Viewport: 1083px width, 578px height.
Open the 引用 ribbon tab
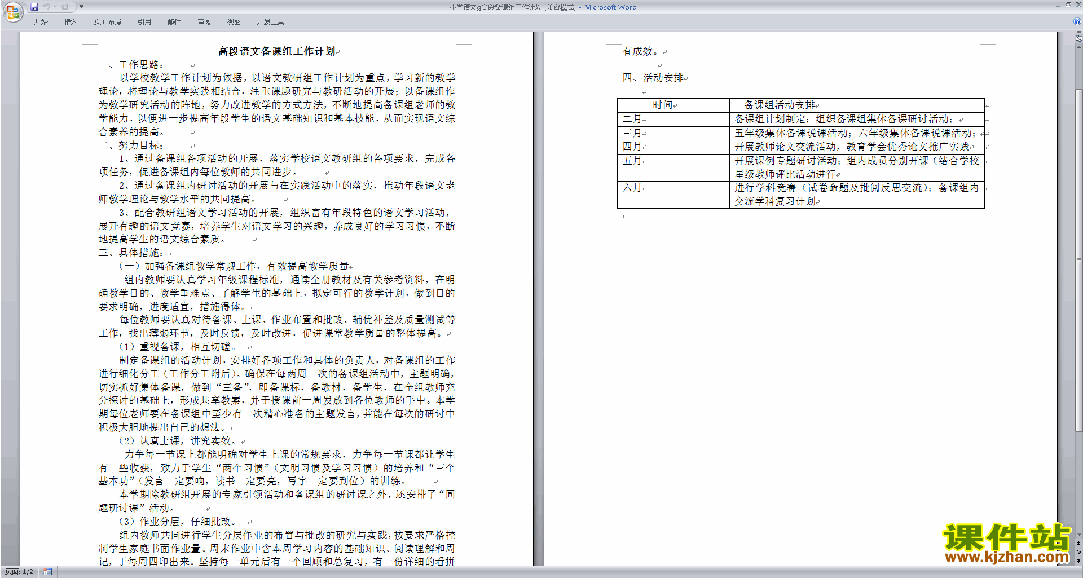pyautogui.click(x=144, y=22)
